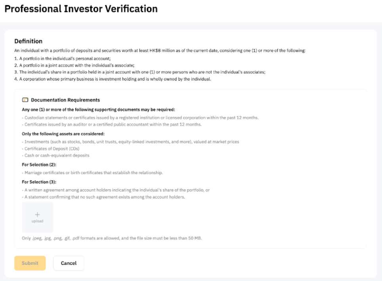This screenshot has height=281, width=382.
Task: Click the 'For Selection (2):' subheading
Action: [39, 164]
